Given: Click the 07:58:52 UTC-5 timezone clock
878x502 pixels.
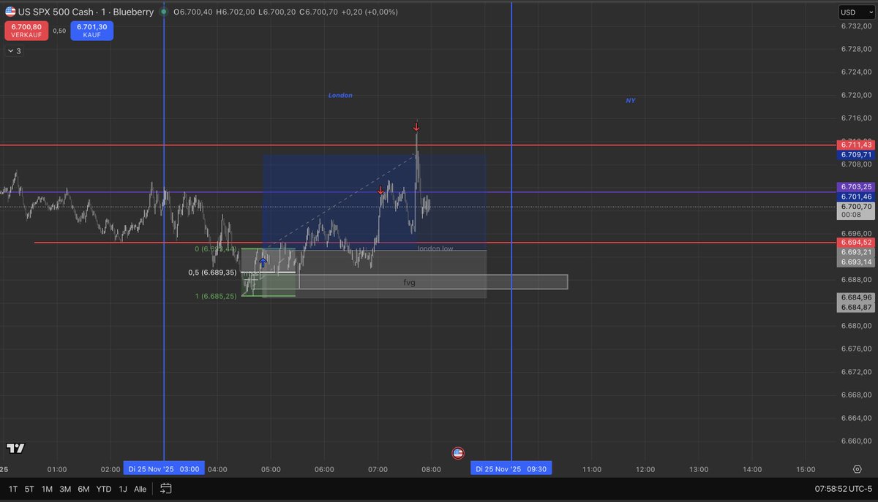Looking at the screenshot, I should 844,489.
